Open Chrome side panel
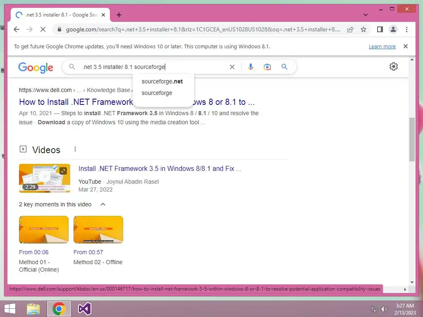The width and height of the screenshot is (423, 317). click(380, 29)
